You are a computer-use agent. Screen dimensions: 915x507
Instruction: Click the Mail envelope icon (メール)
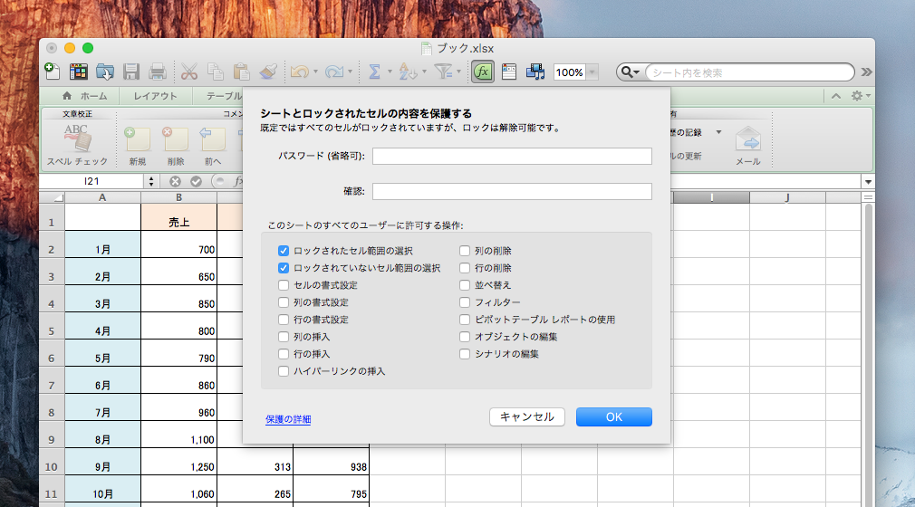point(748,139)
